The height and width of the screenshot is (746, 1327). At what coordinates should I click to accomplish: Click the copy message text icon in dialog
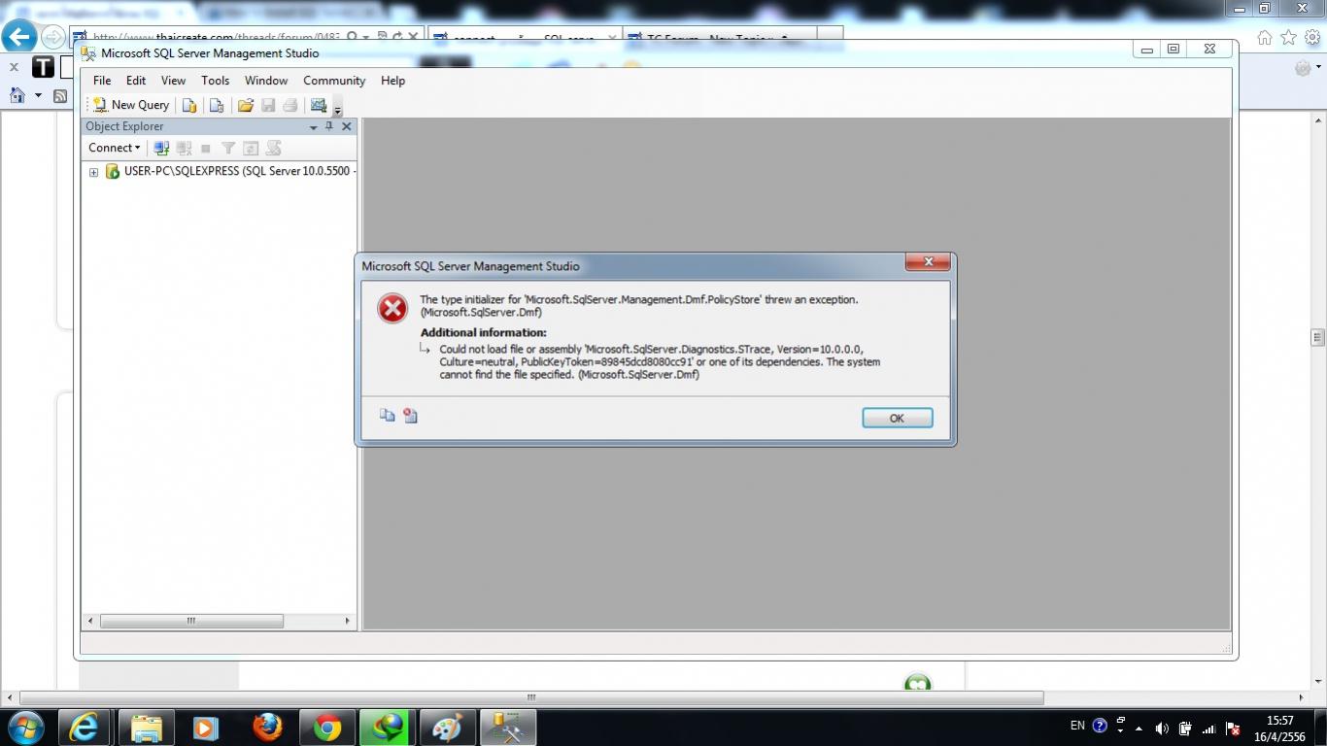pos(387,415)
